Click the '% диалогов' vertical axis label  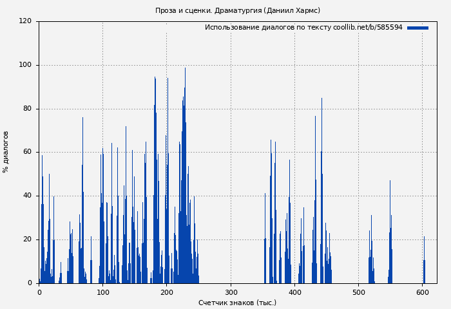pyautogui.click(x=6, y=152)
